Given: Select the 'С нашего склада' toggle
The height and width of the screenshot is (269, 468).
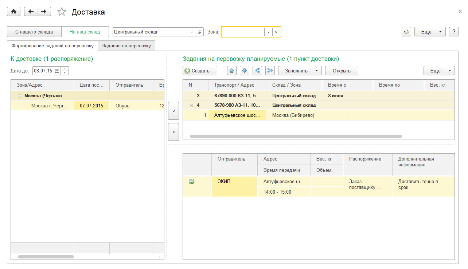Looking at the screenshot, I should pyautogui.click(x=34, y=32).
